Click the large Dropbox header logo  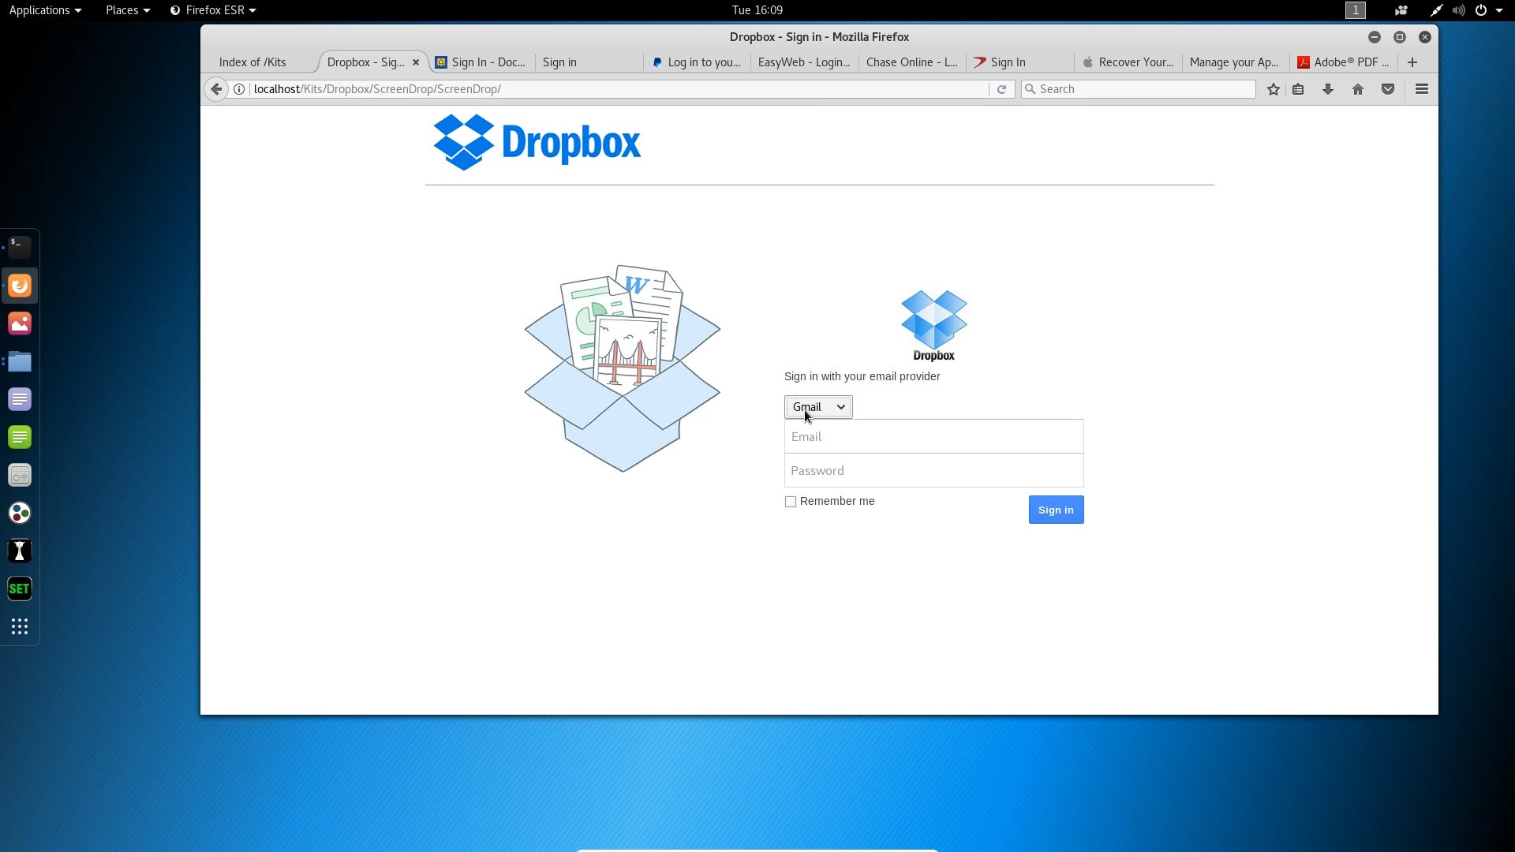click(537, 143)
